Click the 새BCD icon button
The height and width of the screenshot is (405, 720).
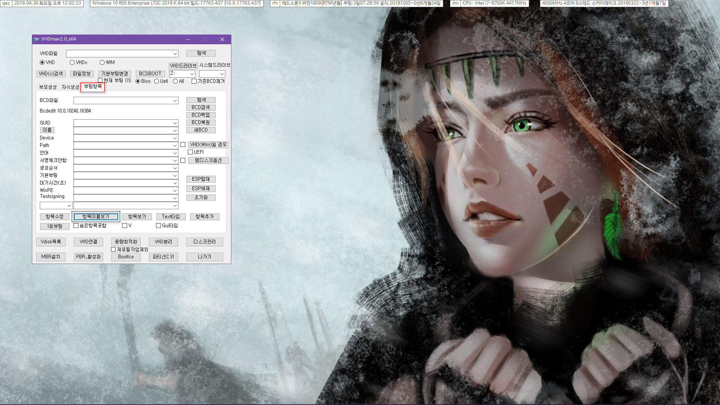pos(201,129)
